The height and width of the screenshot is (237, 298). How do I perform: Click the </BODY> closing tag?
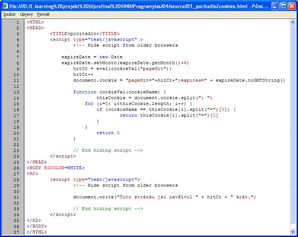click(x=37, y=226)
